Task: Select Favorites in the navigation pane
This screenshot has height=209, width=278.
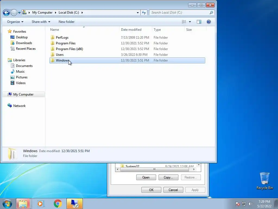Action: pos(20,32)
